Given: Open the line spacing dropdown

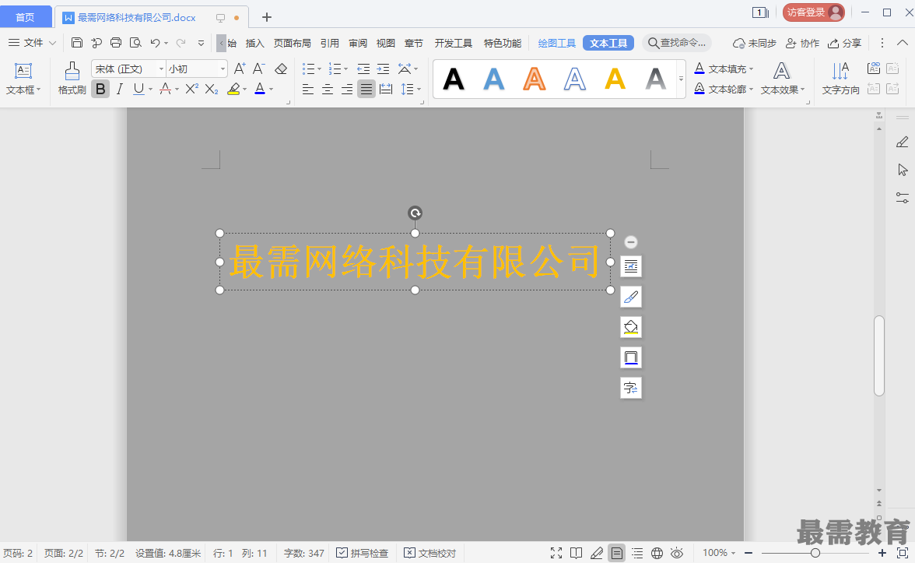Looking at the screenshot, I should point(419,89).
